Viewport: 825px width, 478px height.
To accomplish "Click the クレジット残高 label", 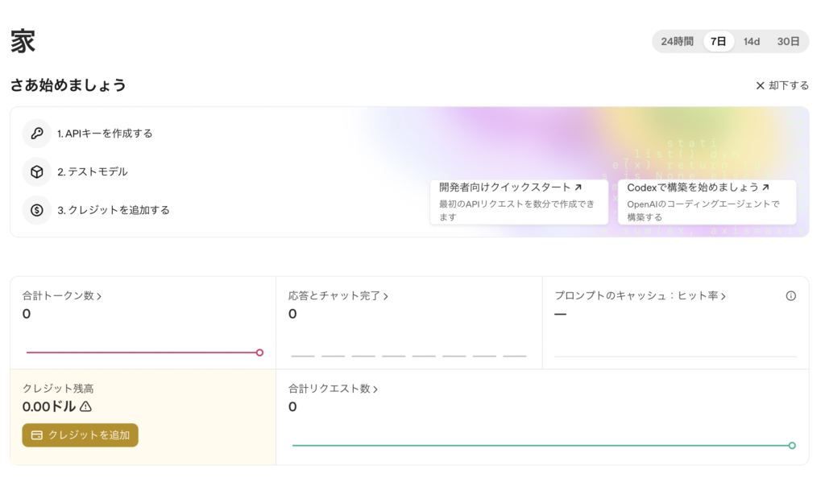I will (x=58, y=389).
